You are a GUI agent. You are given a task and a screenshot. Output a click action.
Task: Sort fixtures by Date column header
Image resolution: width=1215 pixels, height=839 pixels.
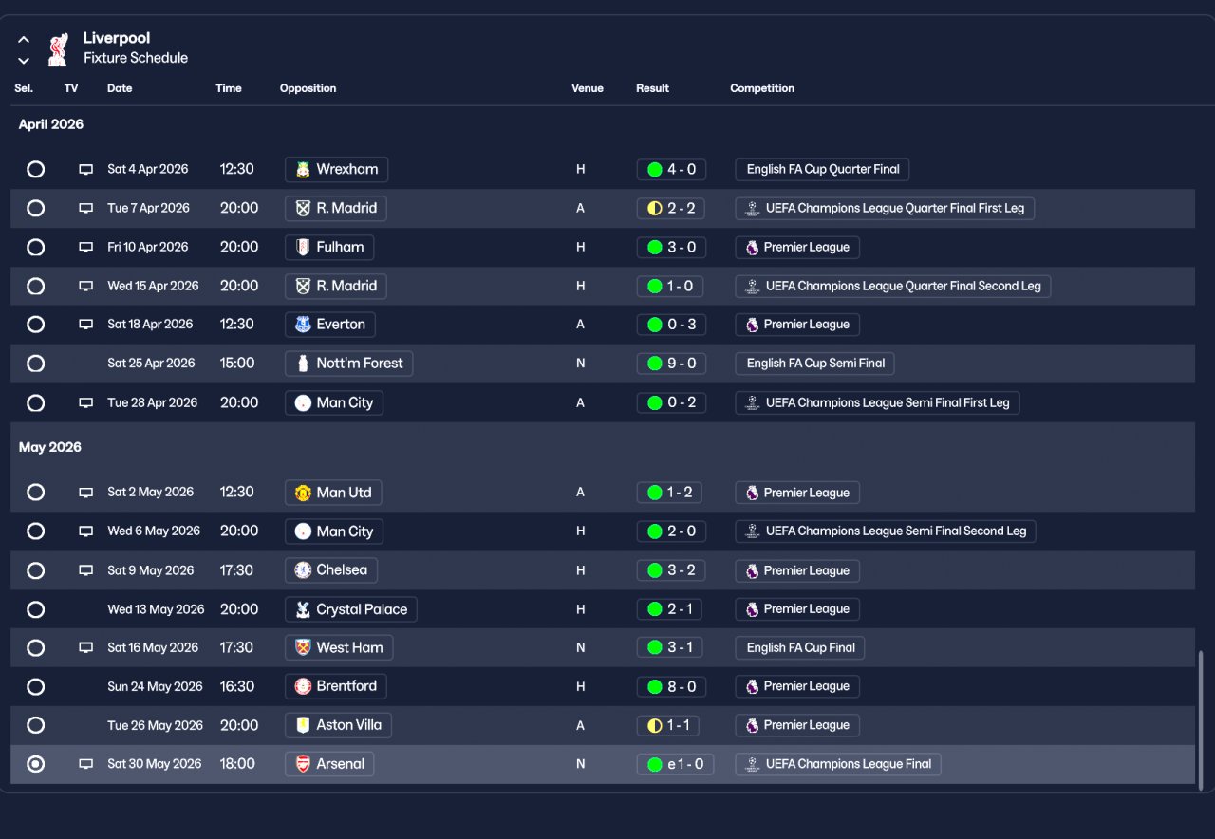(x=120, y=88)
